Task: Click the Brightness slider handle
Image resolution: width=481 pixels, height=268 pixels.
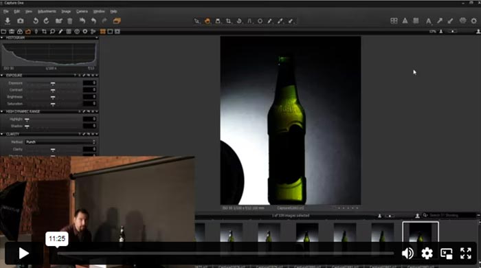Action: coord(53,97)
